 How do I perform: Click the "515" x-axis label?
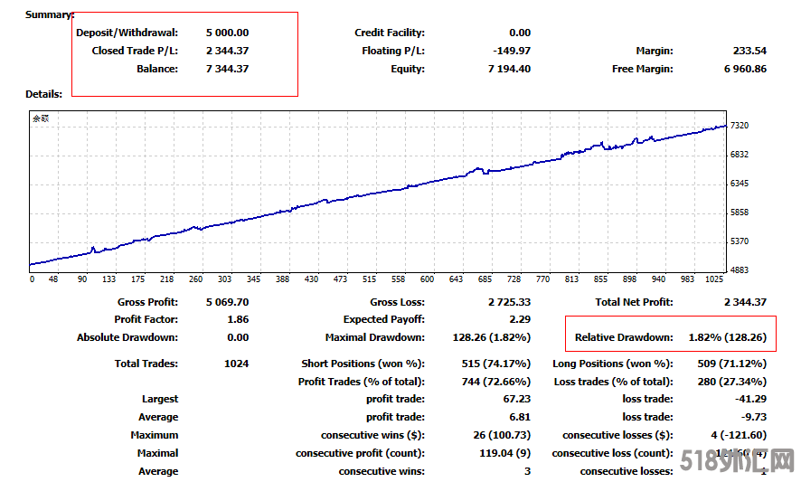[370, 279]
